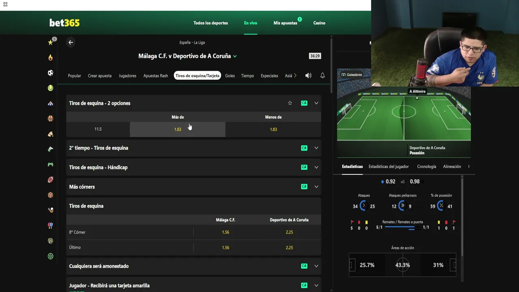519x292 pixels.
Task: Pick Deportivo de A Coruña for Último corner at 2.25
Action: pyautogui.click(x=289, y=247)
